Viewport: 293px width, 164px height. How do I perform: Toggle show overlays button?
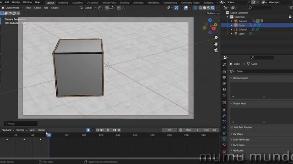(x=186, y=8)
